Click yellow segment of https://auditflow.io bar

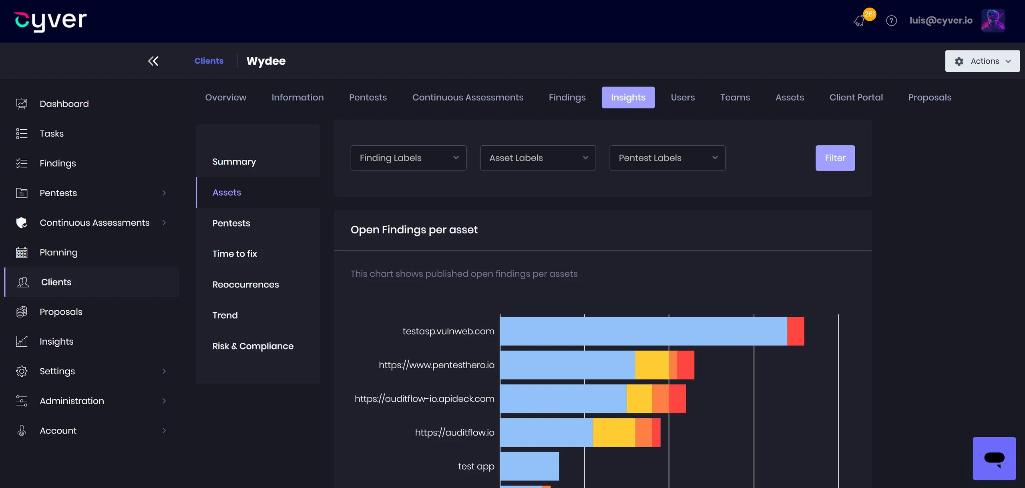click(x=614, y=432)
